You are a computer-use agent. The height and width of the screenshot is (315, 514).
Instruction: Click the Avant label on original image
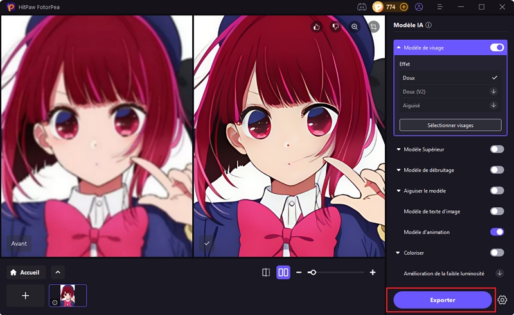coord(19,244)
